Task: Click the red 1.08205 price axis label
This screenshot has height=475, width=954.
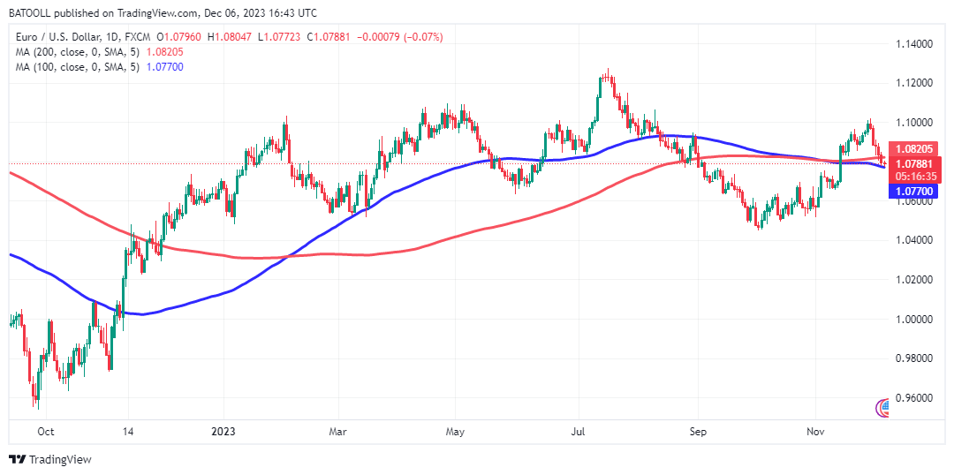Action: [914, 149]
